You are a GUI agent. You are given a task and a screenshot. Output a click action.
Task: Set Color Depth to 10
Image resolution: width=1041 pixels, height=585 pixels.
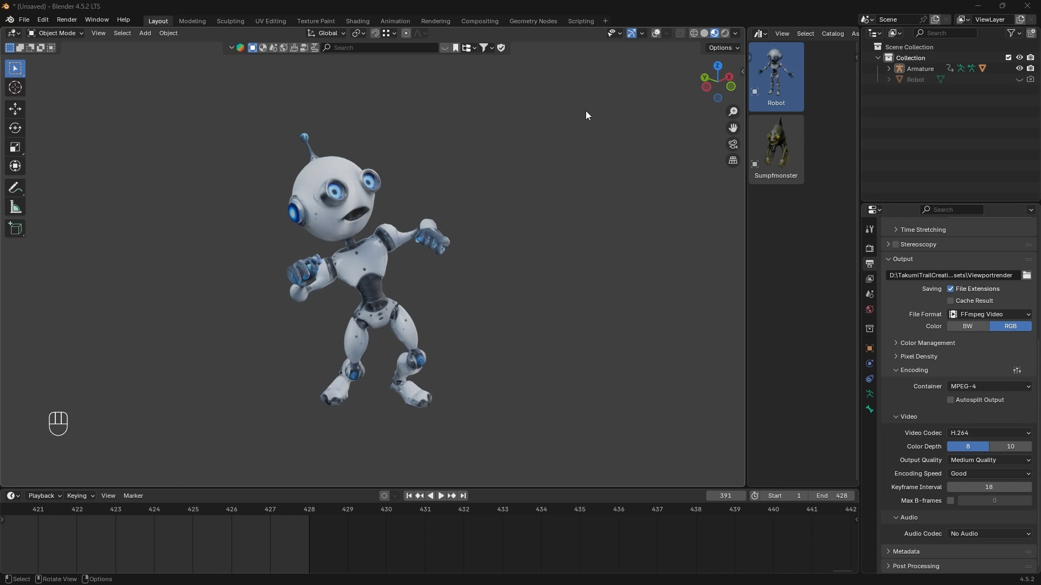(1010, 446)
